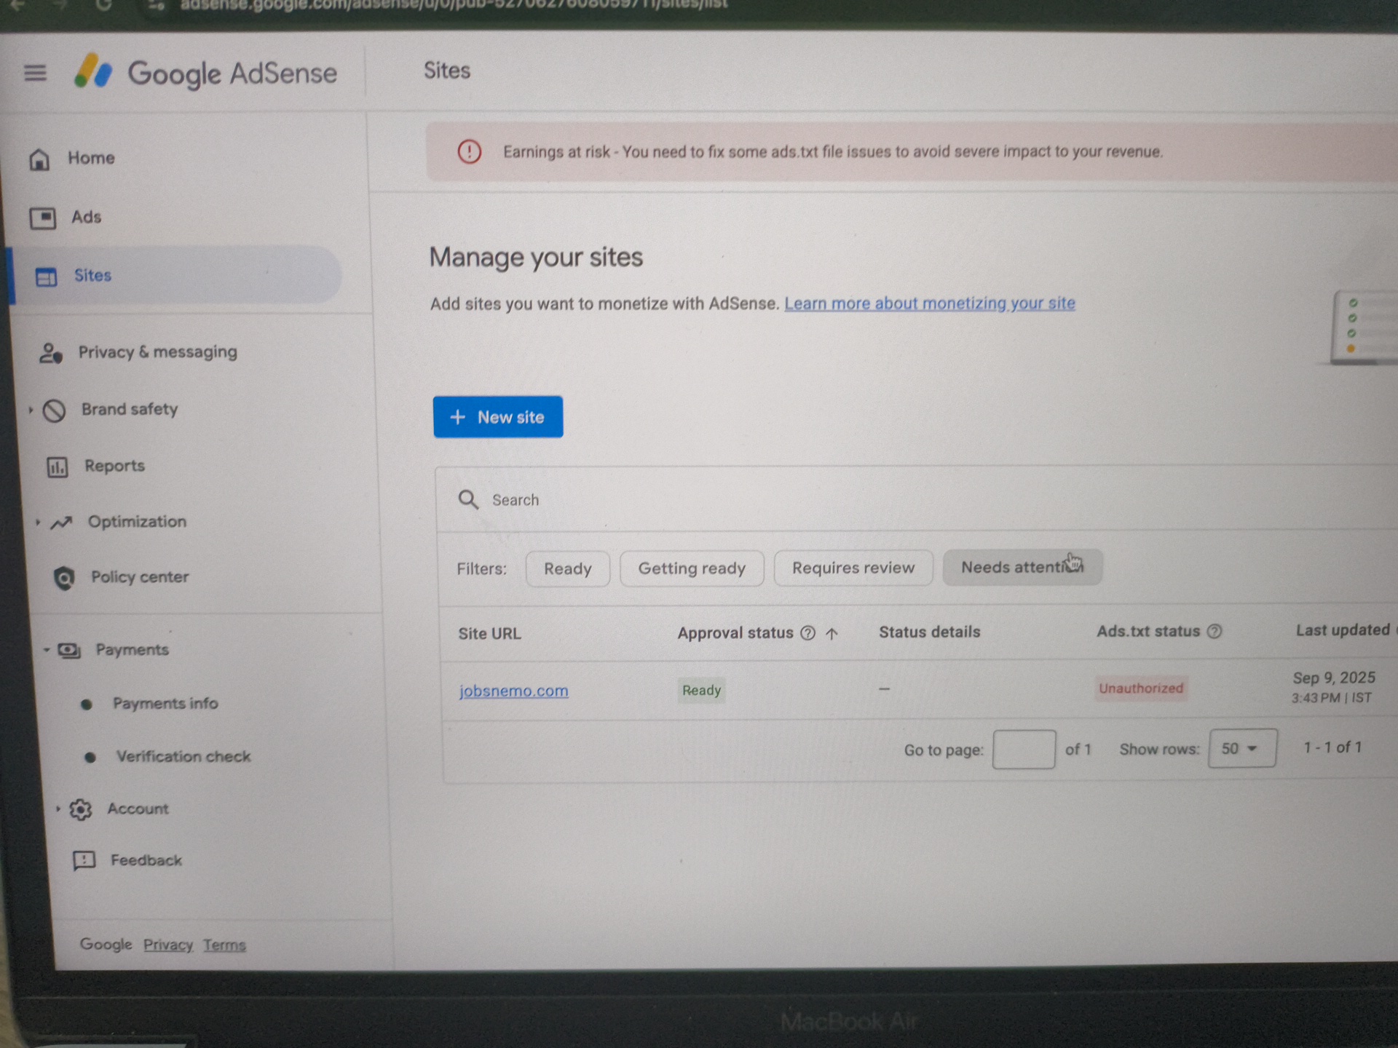
Task: Apply the Needs attention filter chip
Action: point(1022,567)
